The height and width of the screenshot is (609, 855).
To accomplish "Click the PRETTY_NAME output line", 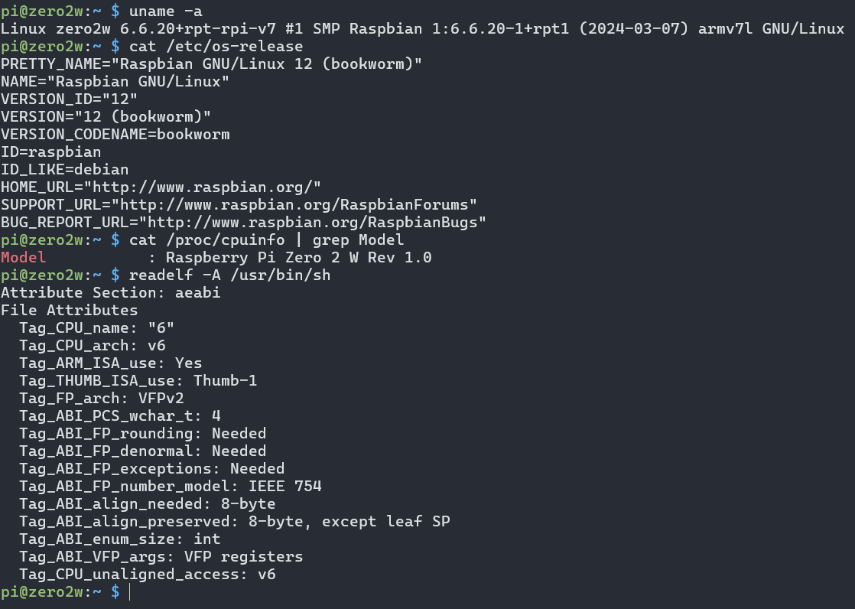I will coord(212,64).
